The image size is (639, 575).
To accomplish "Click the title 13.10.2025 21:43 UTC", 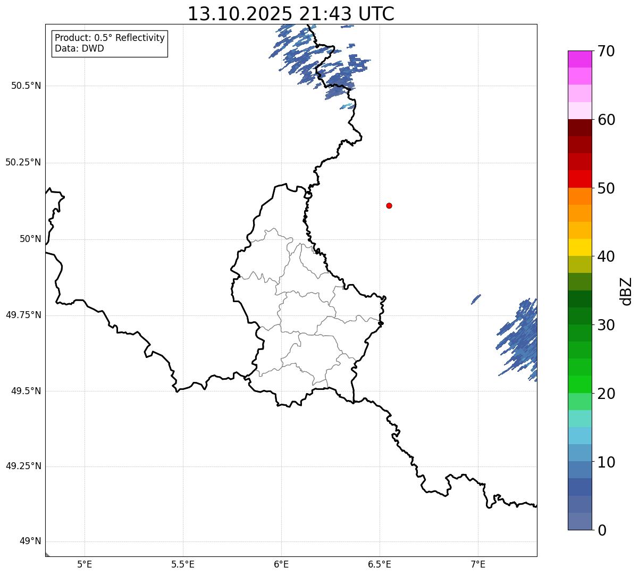I will tap(291, 14).
